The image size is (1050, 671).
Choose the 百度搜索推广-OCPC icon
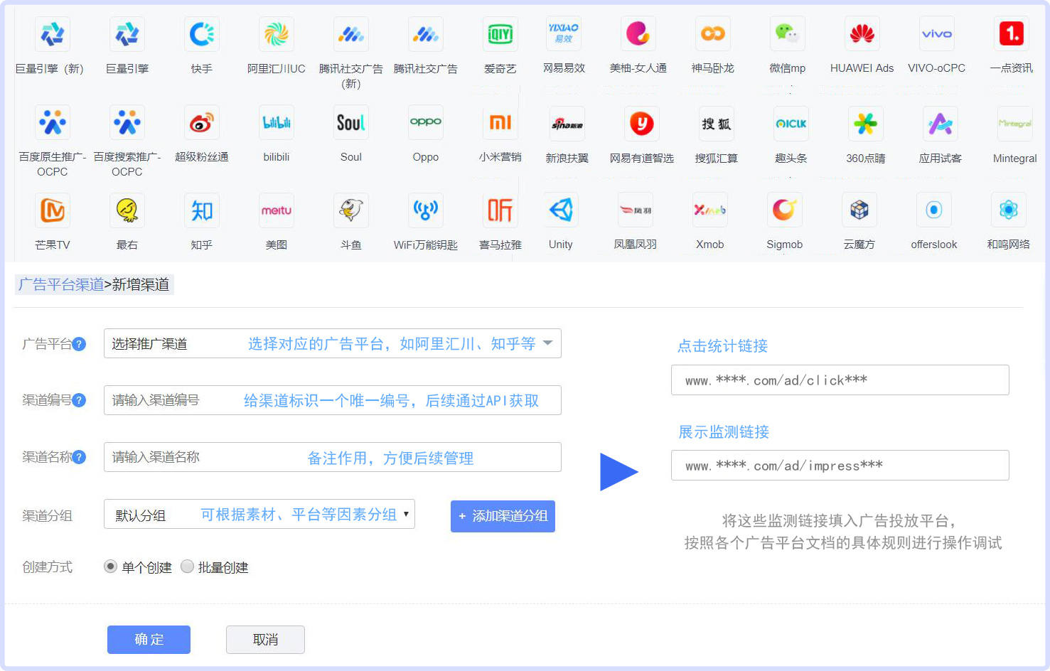(127, 122)
